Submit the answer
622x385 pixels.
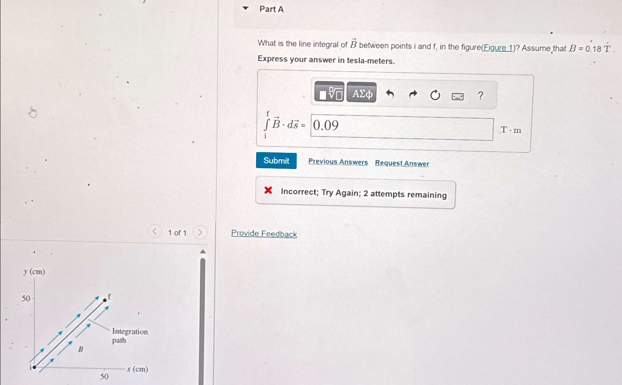(276, 161)
